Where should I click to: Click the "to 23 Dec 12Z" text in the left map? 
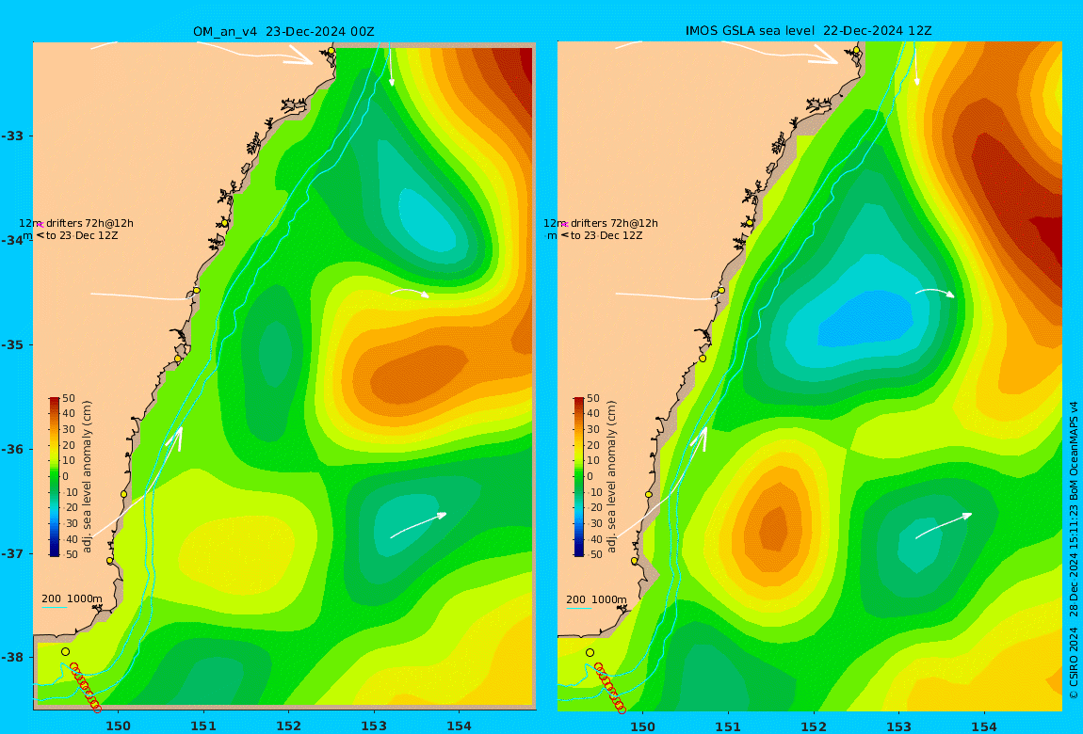pos(82,236)
